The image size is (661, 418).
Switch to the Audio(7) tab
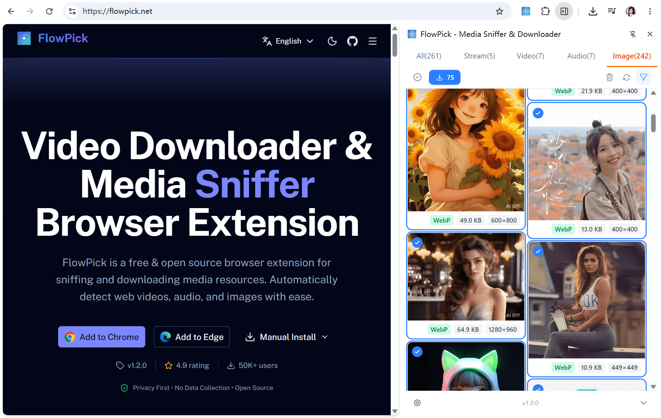(581, 56)
